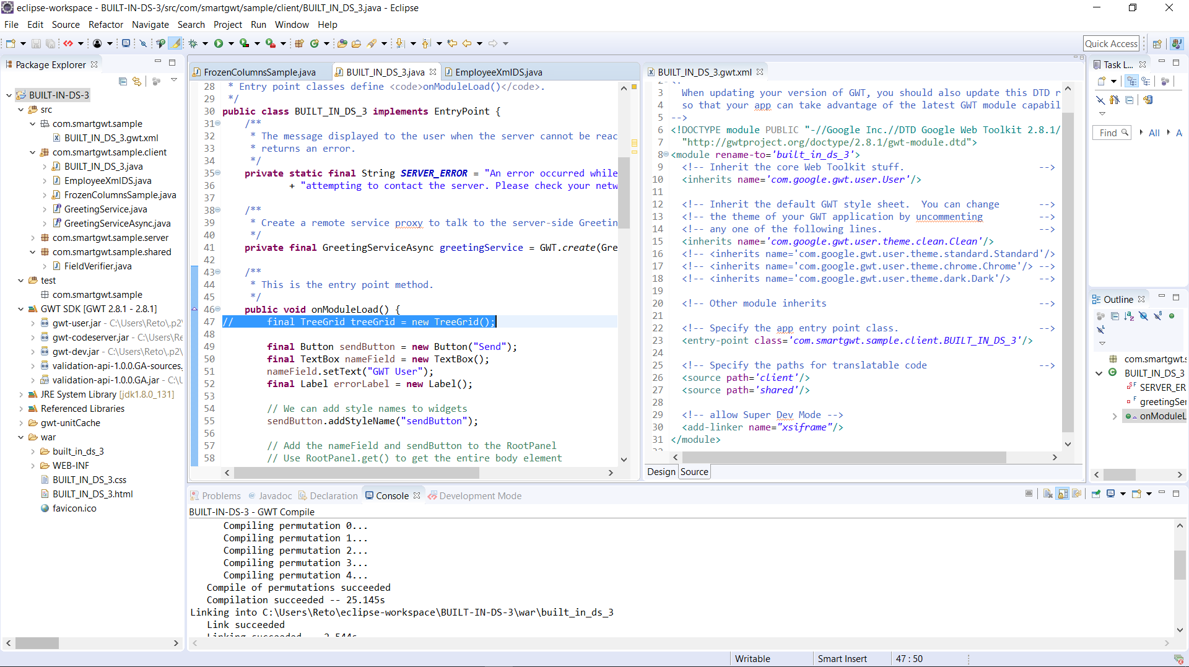Click the Save All toolbar icon
The image size is (1189, 667).
[51, 43]
